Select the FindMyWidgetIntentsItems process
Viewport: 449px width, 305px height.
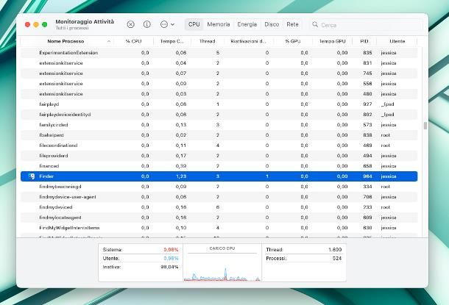click(x=219, y=228)
